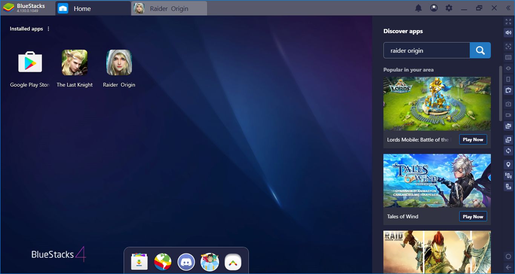Click Play Now for Lords Mobile
515x274 pixels.
(x=473, y=139)
